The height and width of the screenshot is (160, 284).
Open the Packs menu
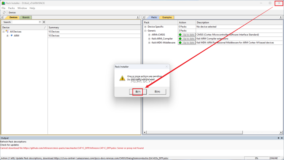click(11, 8)
